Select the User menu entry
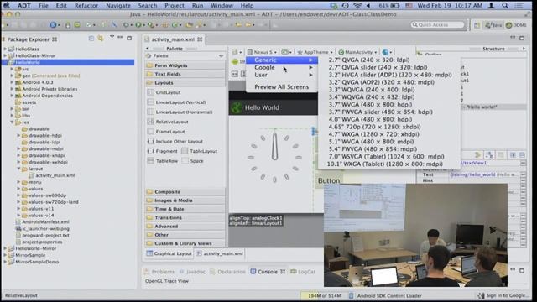 [282, 75]
